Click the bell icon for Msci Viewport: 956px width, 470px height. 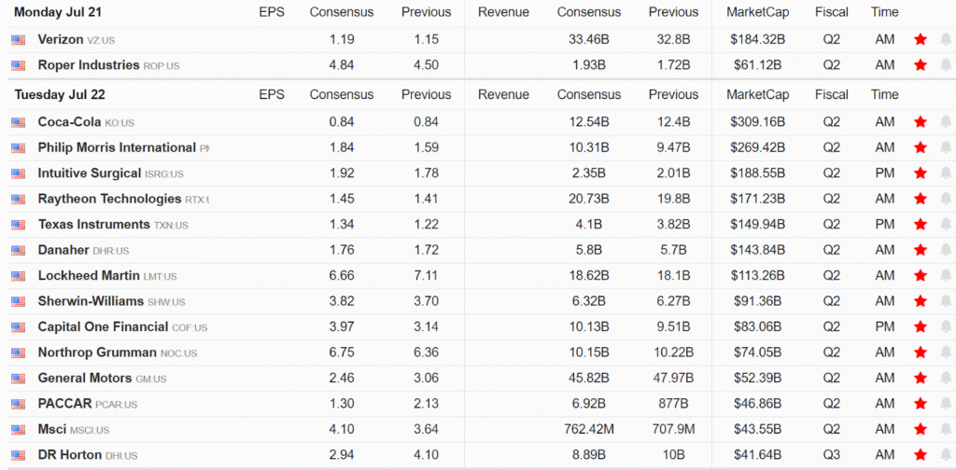(946, 429)
